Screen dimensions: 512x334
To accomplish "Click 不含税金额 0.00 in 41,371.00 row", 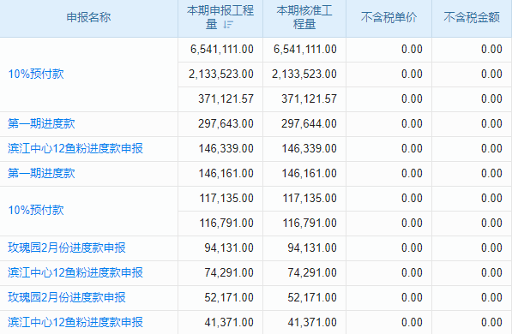I will click(x=491, y=322).
